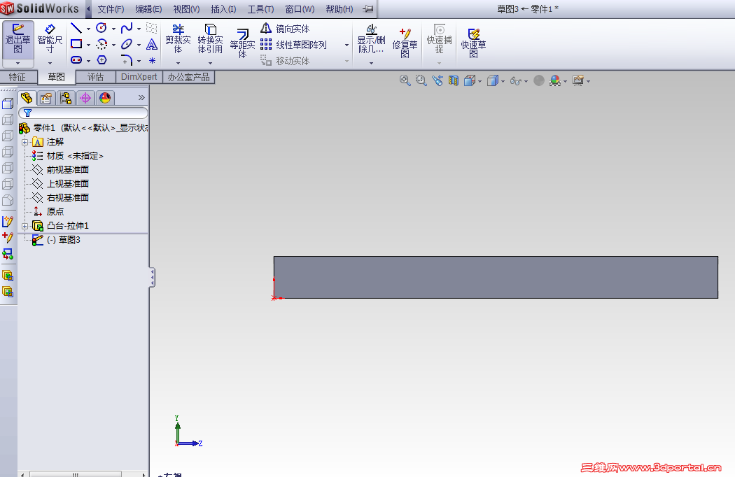Open the 视图(V) menu
This screenshot has height=477, width=735.
pyautogui.click(x=187, y=9)
